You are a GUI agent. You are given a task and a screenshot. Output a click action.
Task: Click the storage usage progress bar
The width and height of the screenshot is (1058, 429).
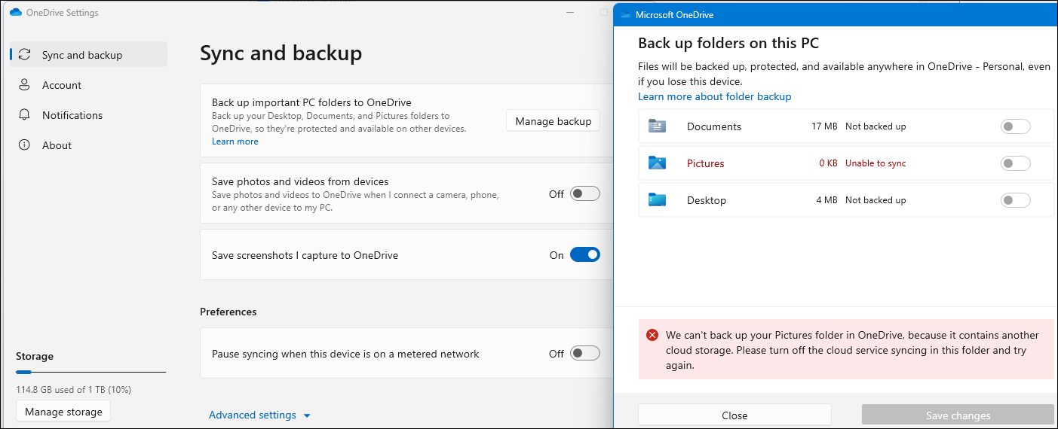click(90, 372)
